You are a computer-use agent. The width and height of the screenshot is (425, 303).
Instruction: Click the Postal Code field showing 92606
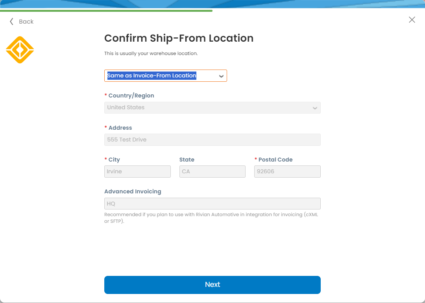coord(287,171)
